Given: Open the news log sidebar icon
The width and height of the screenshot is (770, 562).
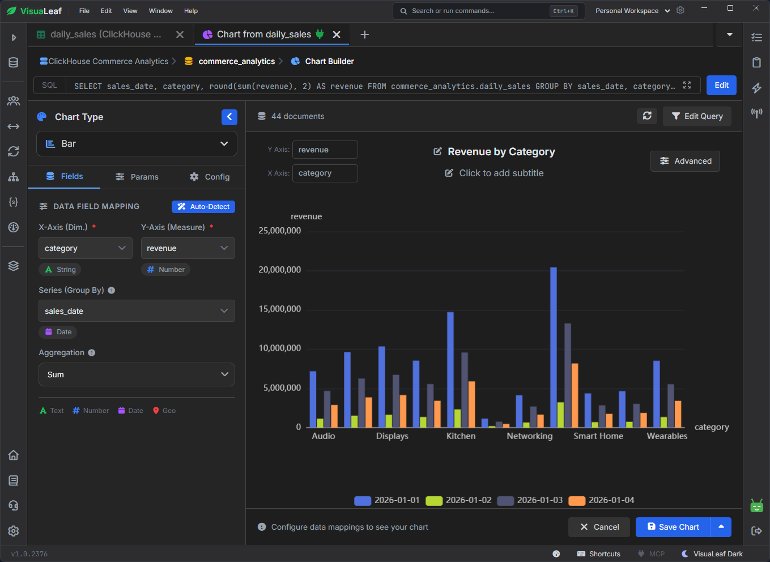Looking at the screenshot, I should tap(14, 480).
